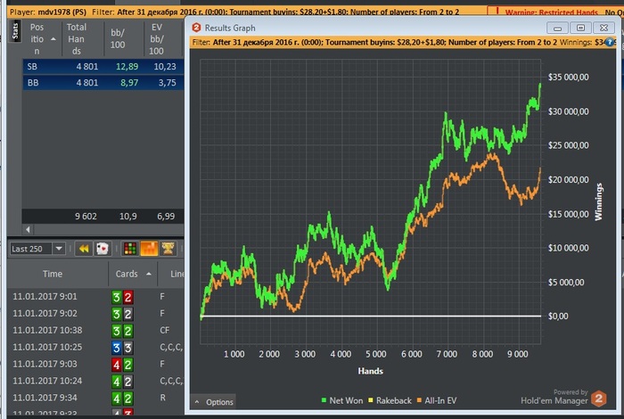Open the Stats vertical side tab

click(x=15, y=31)
